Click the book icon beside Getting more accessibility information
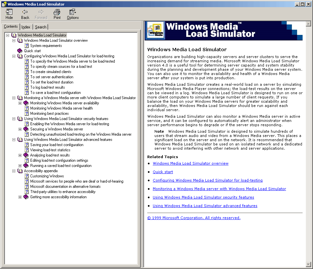Viewport: 313px width, 269px height. coord(26,197)
